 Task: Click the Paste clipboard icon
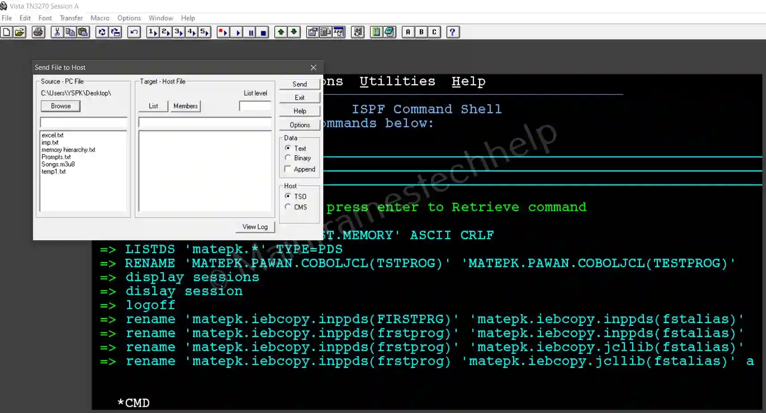(x=83, y=32)
